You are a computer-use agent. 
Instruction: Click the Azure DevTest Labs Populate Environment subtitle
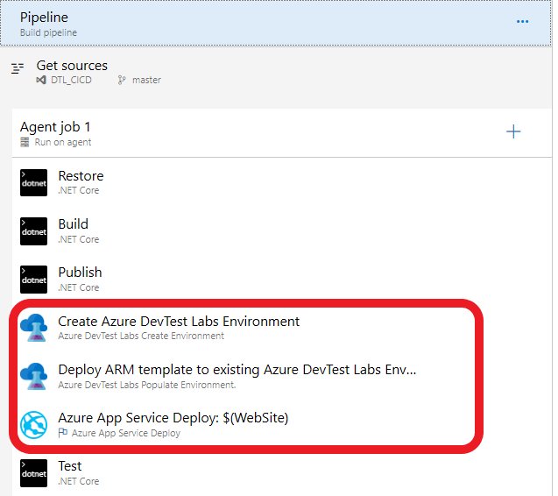(146, 385)
